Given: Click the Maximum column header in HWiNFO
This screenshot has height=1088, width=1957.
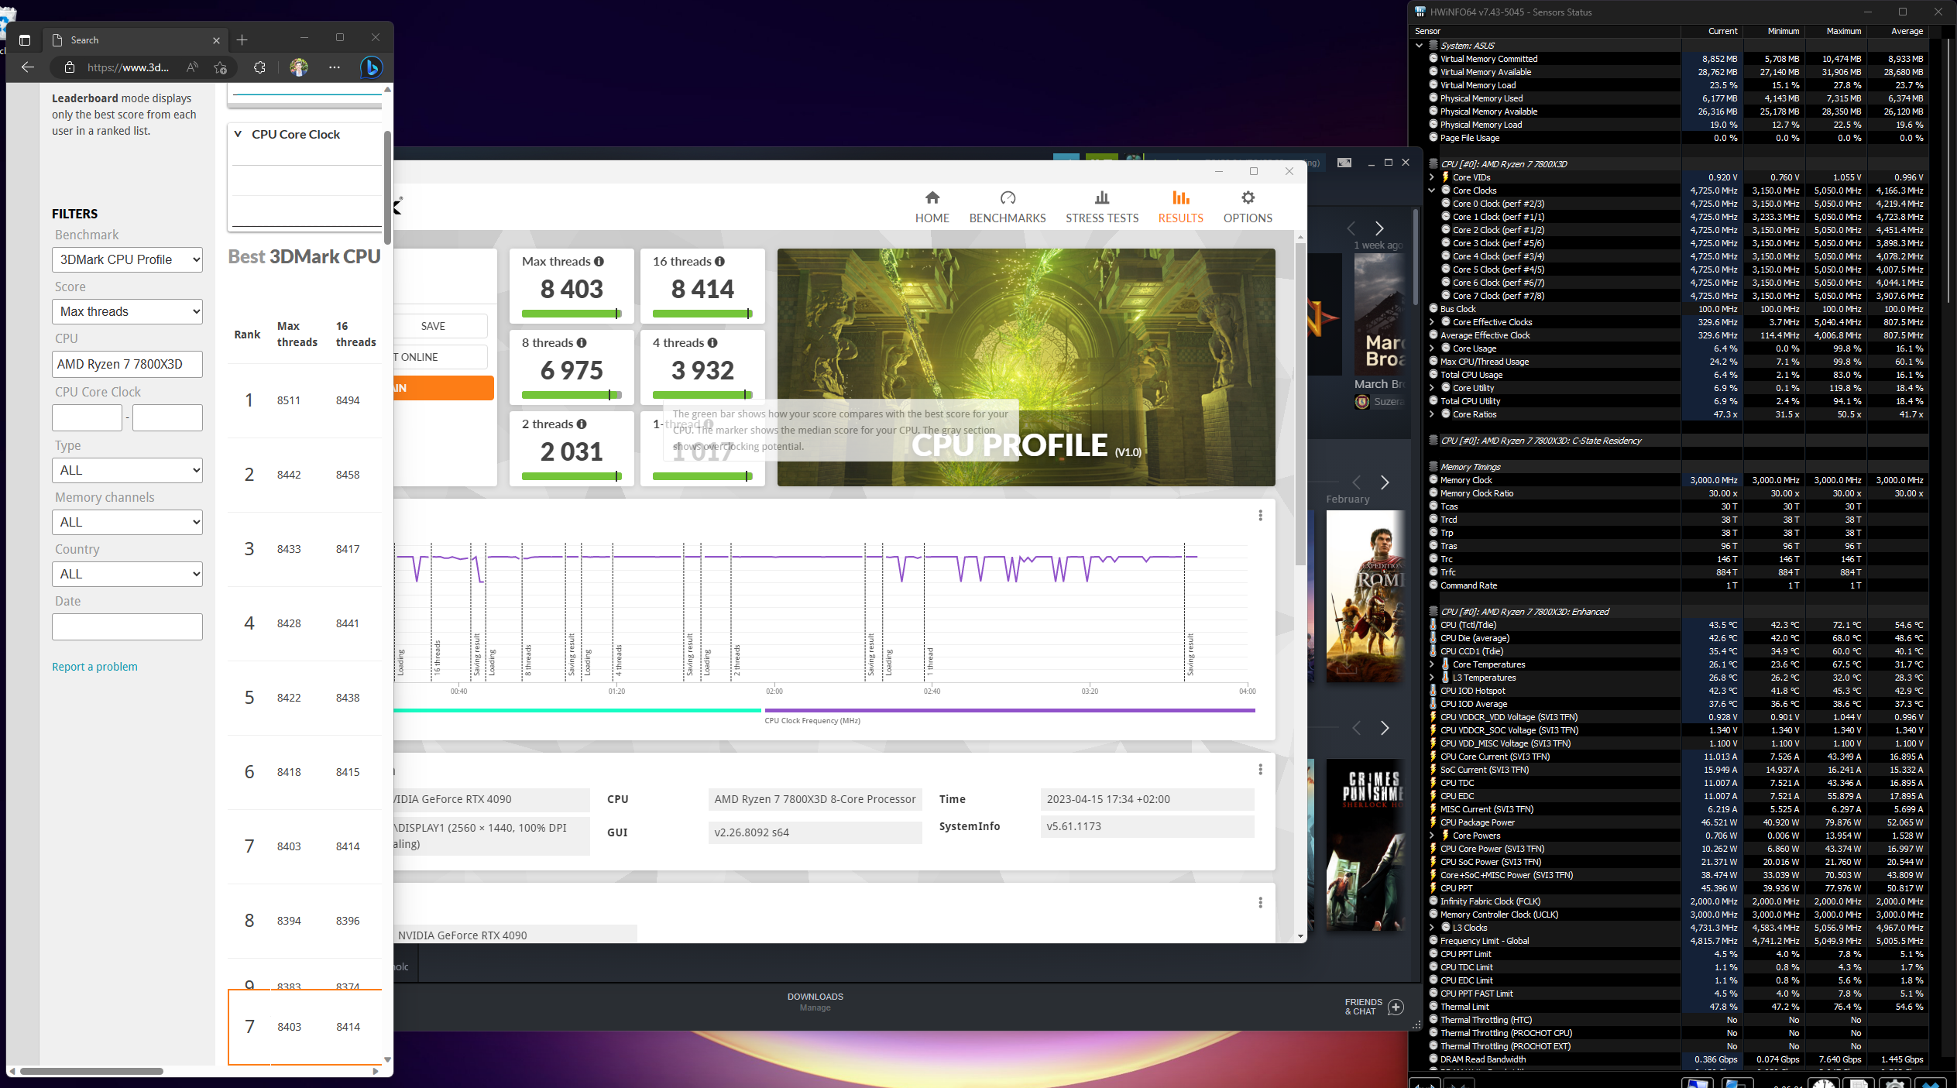Looking at the screenshot, I should (1843, 31).
